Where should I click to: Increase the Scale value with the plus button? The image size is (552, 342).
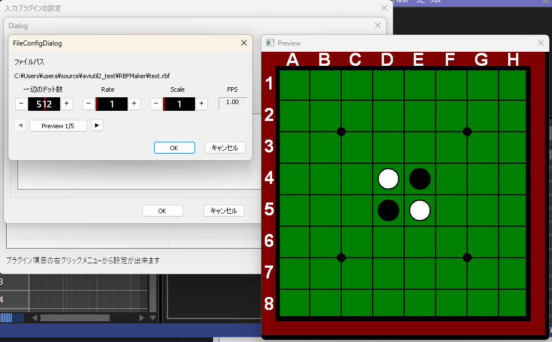pyautogui.click(x=201, y=104)
